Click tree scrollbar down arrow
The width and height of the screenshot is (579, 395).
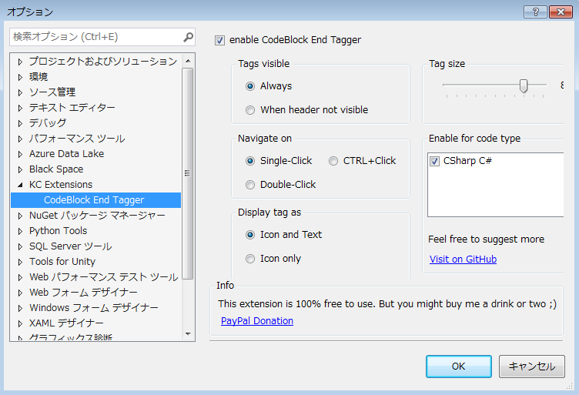pos(188,334)
